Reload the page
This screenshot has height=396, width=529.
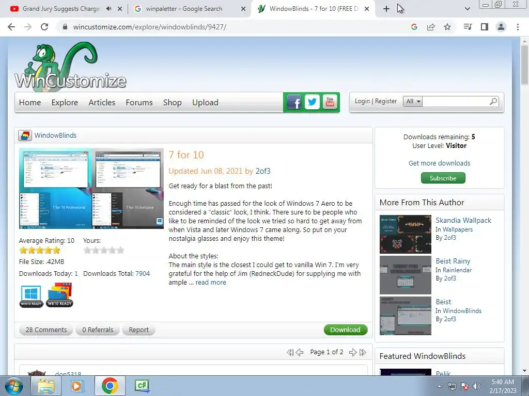44,27
